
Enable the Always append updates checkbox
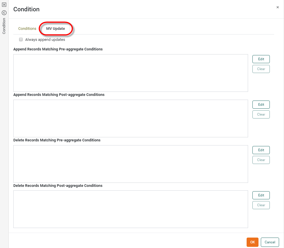(21, 40)
